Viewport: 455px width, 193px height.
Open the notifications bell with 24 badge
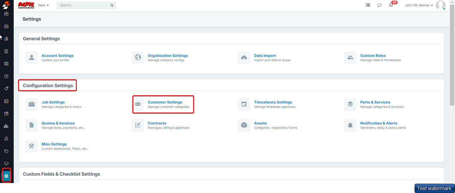pyautogui.click(x=391, y=5)
